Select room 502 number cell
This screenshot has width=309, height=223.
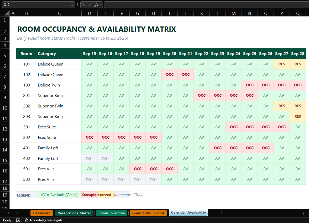[x=27, y=179]
